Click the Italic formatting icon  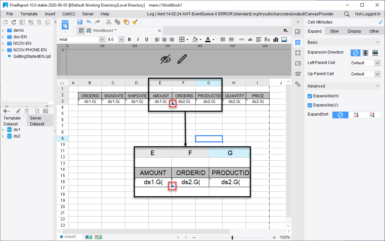coord(138,39)
